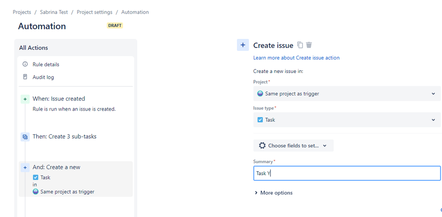442x217 pixels.
Task: Click the project avatar icon in the rule sidebar
Action: (x=35, y=192)
